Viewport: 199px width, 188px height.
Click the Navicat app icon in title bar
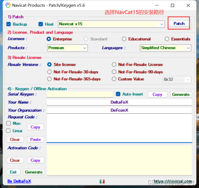[x=8, y=5]
